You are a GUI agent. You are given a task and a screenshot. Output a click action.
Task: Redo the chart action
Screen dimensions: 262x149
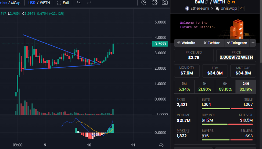click(x=89, y=2)
